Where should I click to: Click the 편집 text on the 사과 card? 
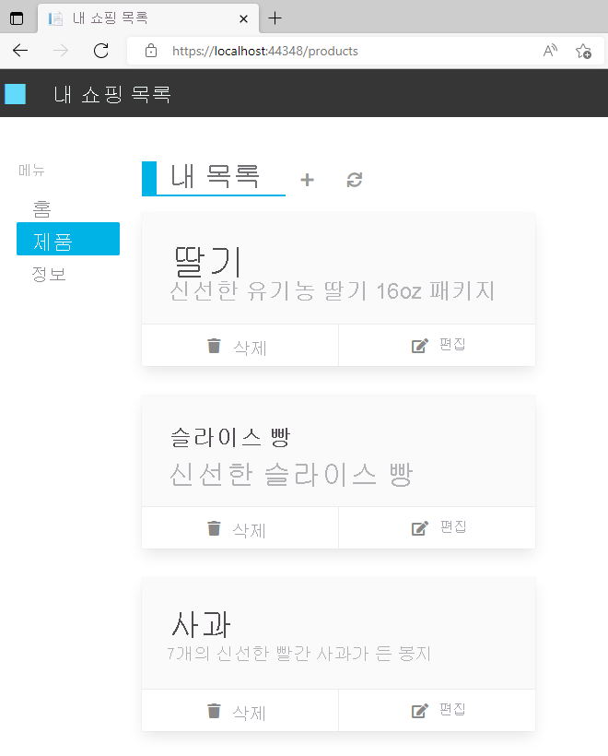(452, 709)
